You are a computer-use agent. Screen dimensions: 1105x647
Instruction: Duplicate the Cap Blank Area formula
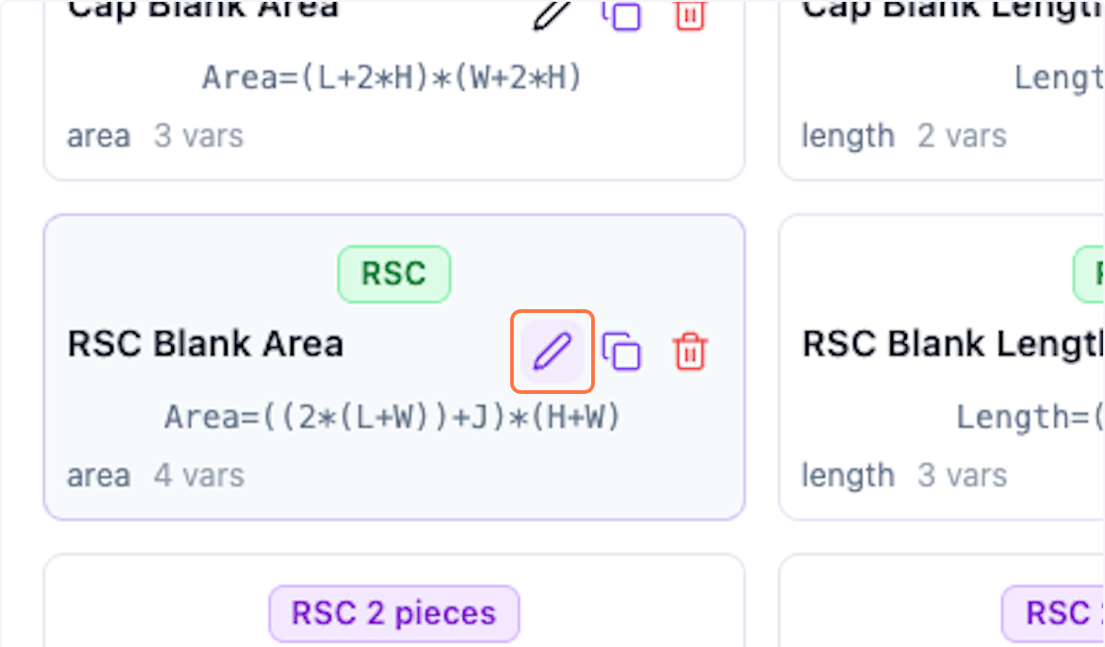point(622,14)
